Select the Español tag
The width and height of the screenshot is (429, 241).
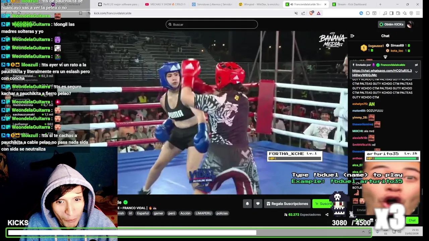[143, 213]
